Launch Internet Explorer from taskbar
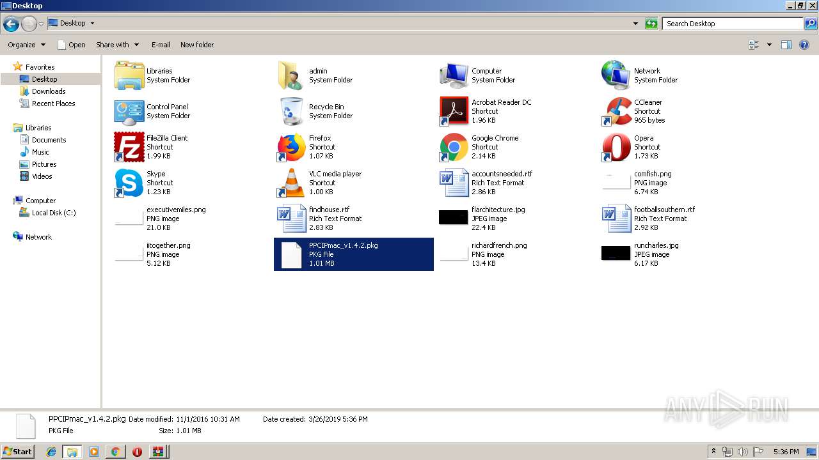Viewport: 819px width, 460px height. (52, 452)
